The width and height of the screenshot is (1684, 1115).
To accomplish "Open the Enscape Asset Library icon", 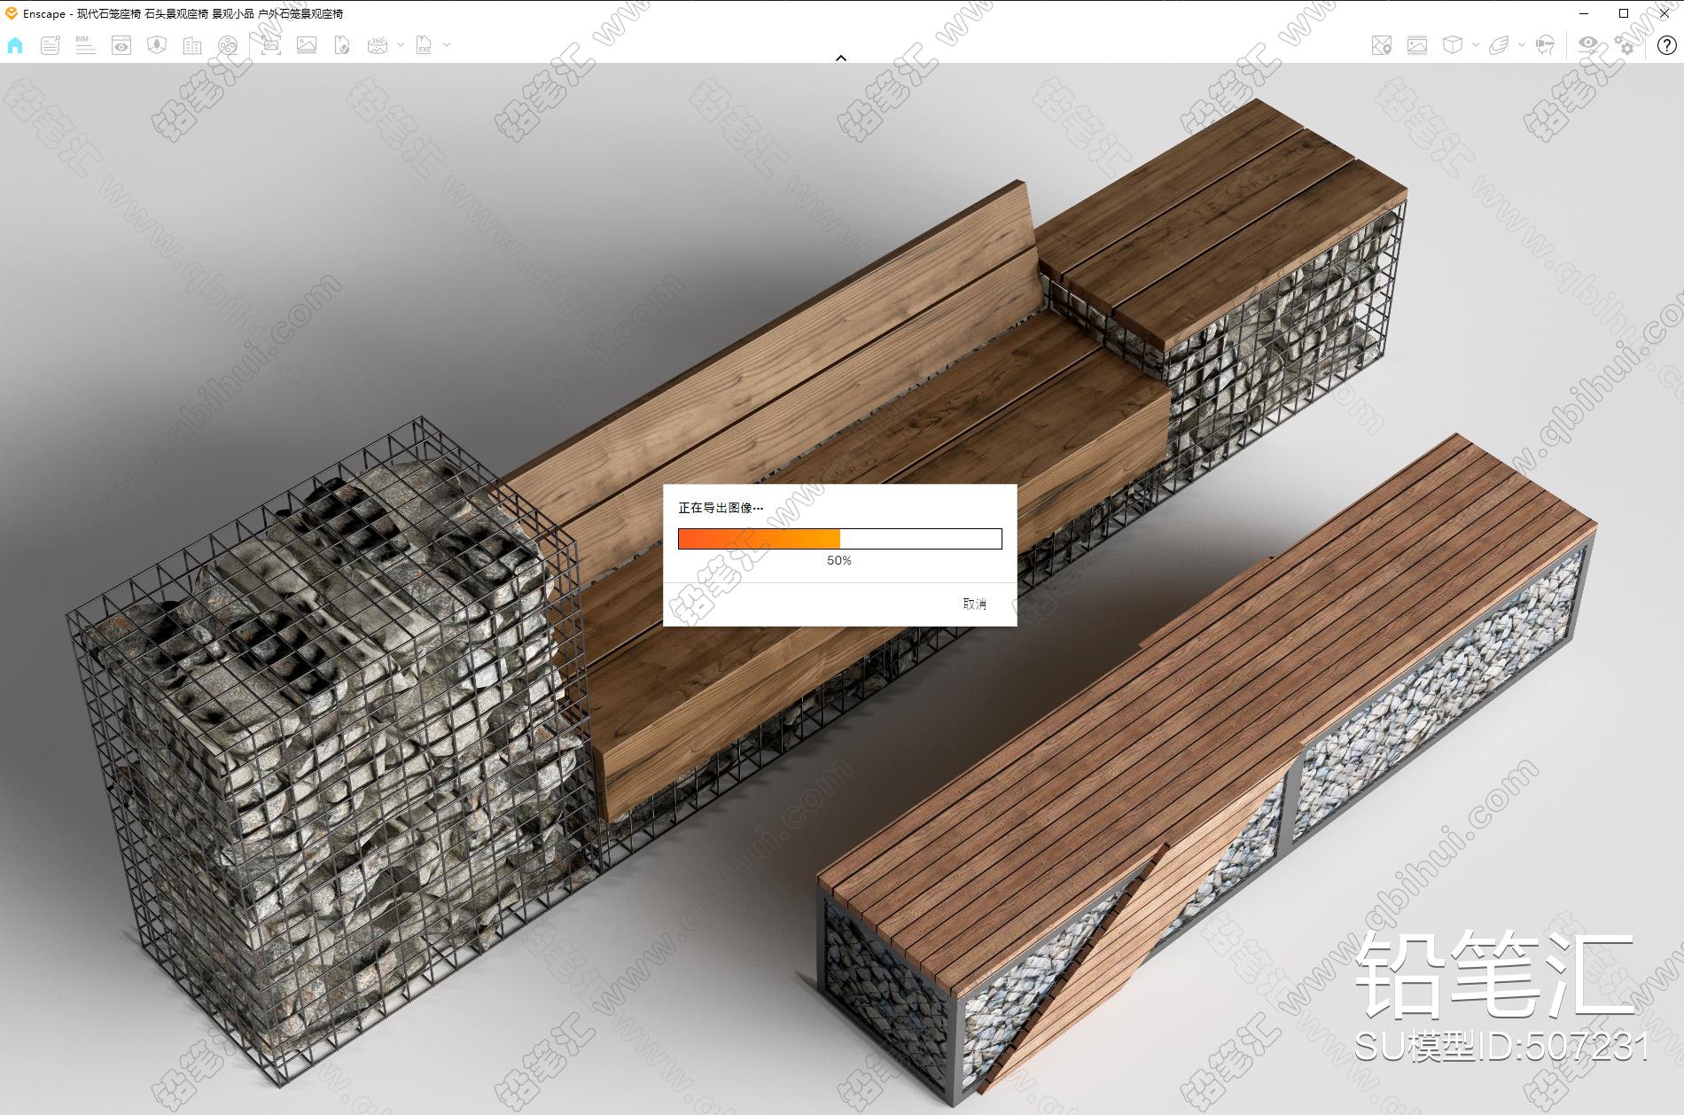I will point(157,45).
